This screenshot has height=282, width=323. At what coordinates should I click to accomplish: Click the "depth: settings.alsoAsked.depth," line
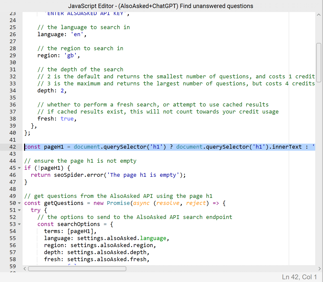[x=97, y=252]
